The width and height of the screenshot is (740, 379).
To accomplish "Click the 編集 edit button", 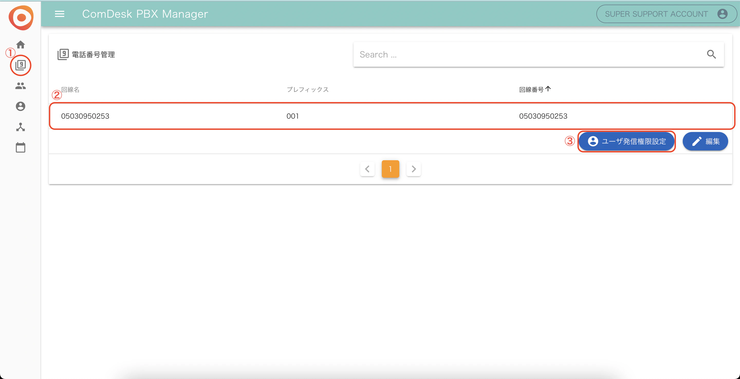I will click(x=705, y=141).
